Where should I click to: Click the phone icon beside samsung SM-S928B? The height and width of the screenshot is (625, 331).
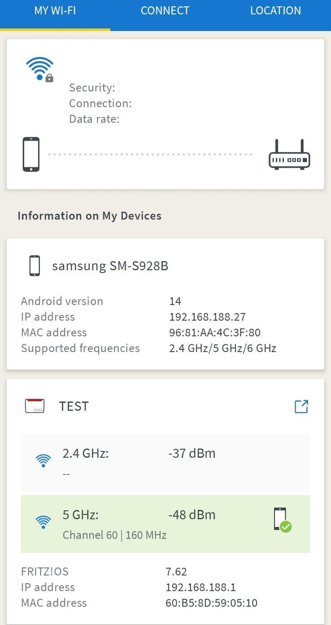[35, 266]
